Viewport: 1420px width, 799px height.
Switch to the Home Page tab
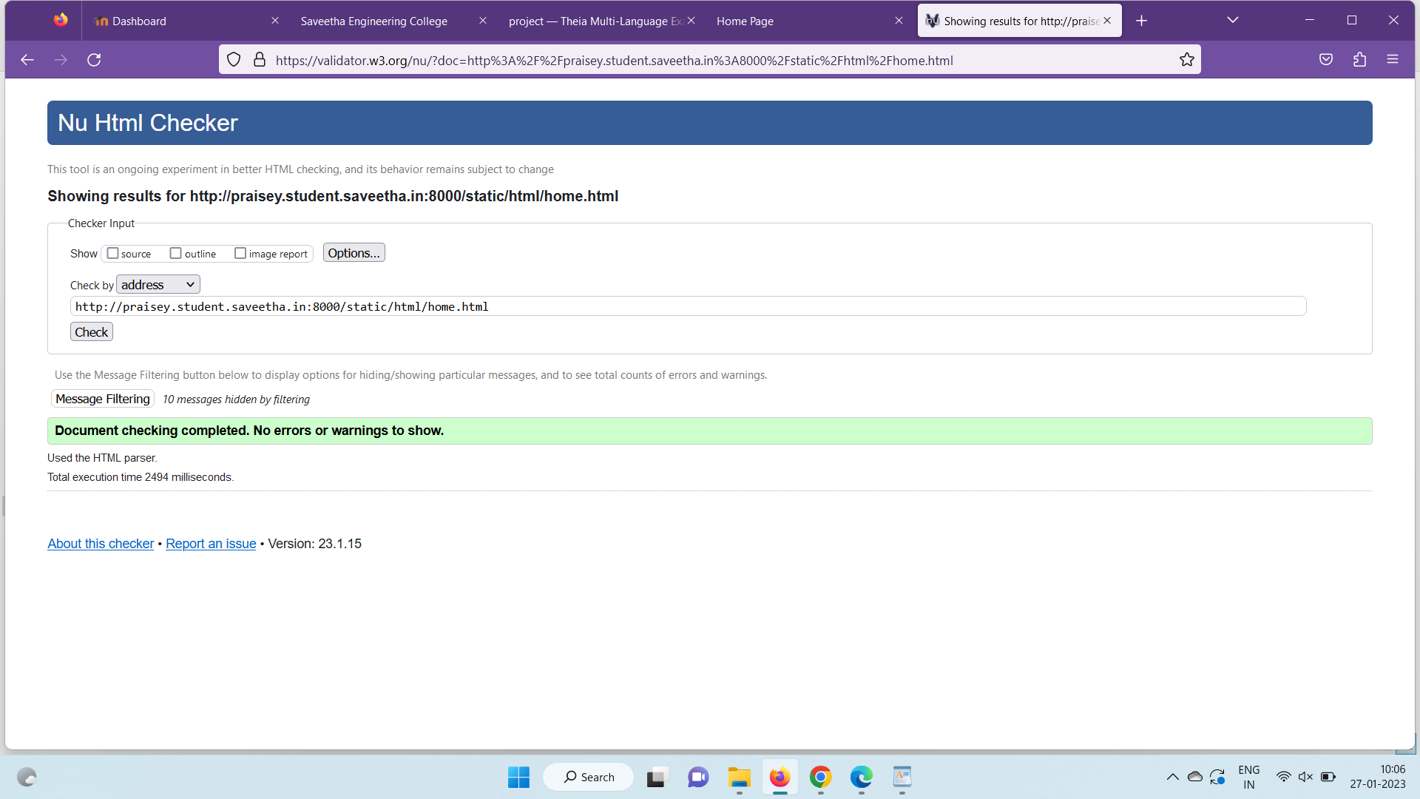tap(745, 21)
